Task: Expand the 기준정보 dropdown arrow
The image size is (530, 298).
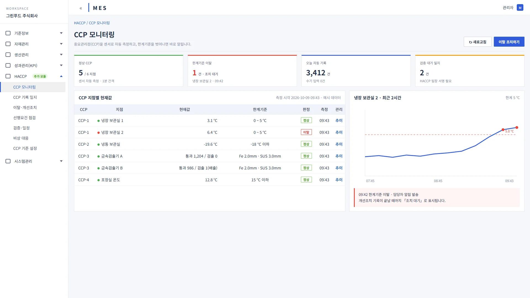Action: pos(61,33)
